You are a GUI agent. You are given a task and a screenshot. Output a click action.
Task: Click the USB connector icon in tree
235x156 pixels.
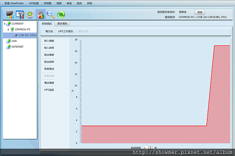[16, 35]
